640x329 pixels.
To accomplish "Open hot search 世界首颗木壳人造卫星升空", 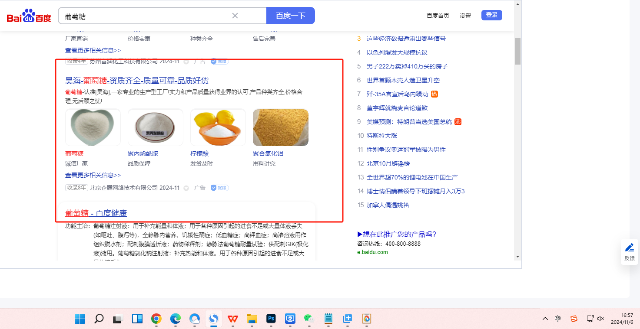I will click(403, 80).
